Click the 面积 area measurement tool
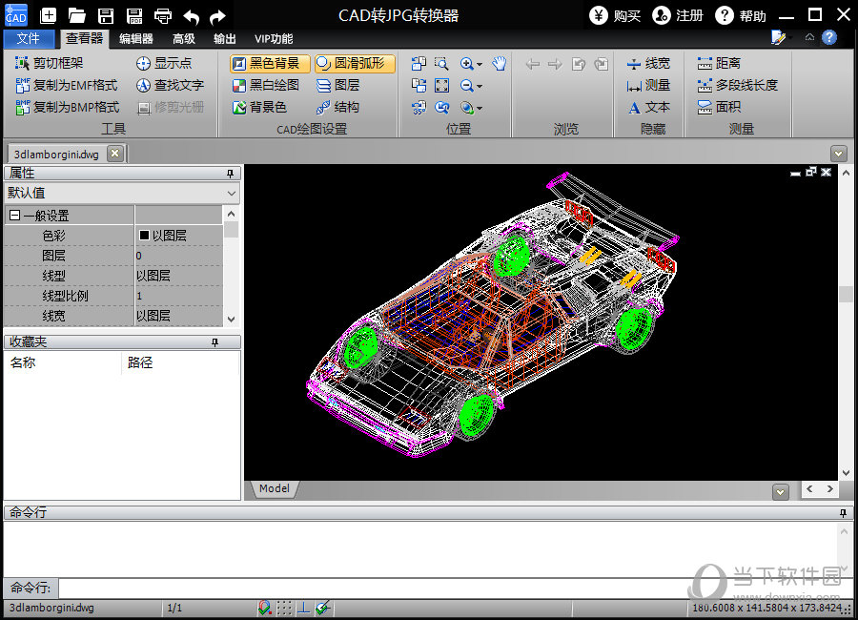The height and width of the screenshot is (620, 858). pos(719,107)
